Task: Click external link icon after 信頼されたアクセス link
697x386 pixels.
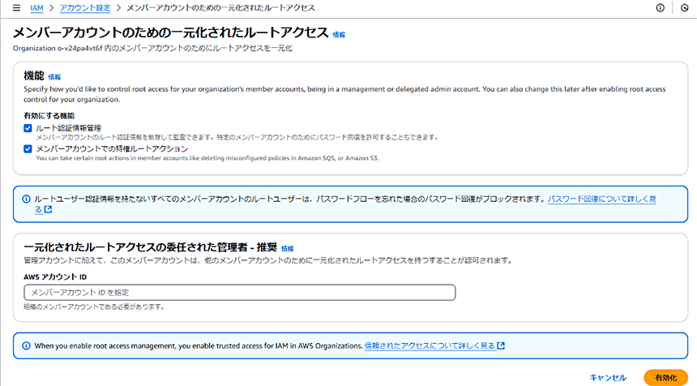Action: [x=501, y=345]
